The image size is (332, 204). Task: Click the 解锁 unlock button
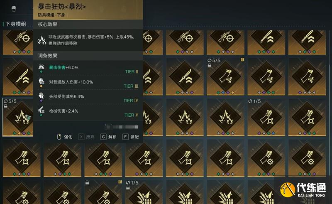point(108,137)
